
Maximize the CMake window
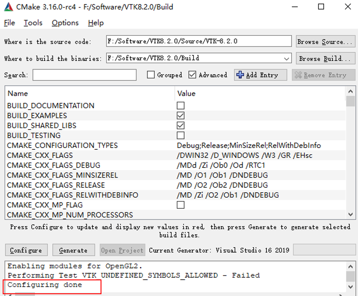tap(321, 7)
